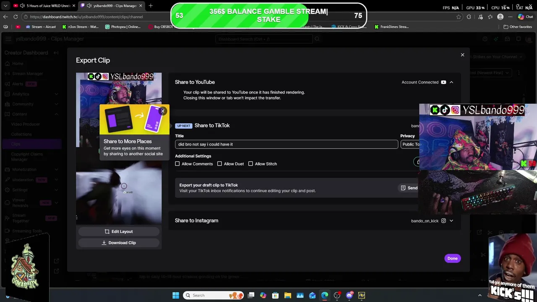Click the Download Clip arrow icon

coord(104,243)
